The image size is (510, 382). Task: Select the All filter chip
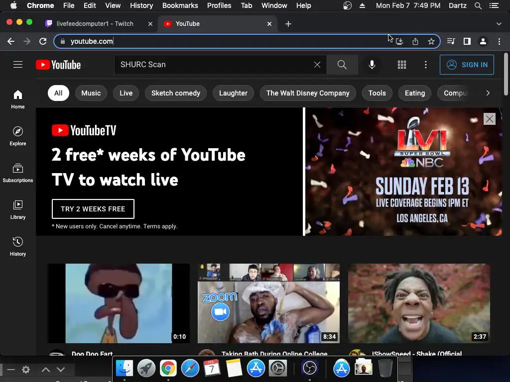pyautogui.click(x=58, y=93)
